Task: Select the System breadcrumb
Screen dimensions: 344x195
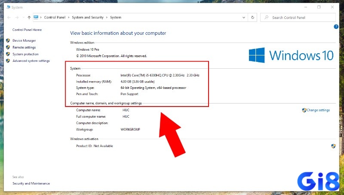Action: [116, 17]
